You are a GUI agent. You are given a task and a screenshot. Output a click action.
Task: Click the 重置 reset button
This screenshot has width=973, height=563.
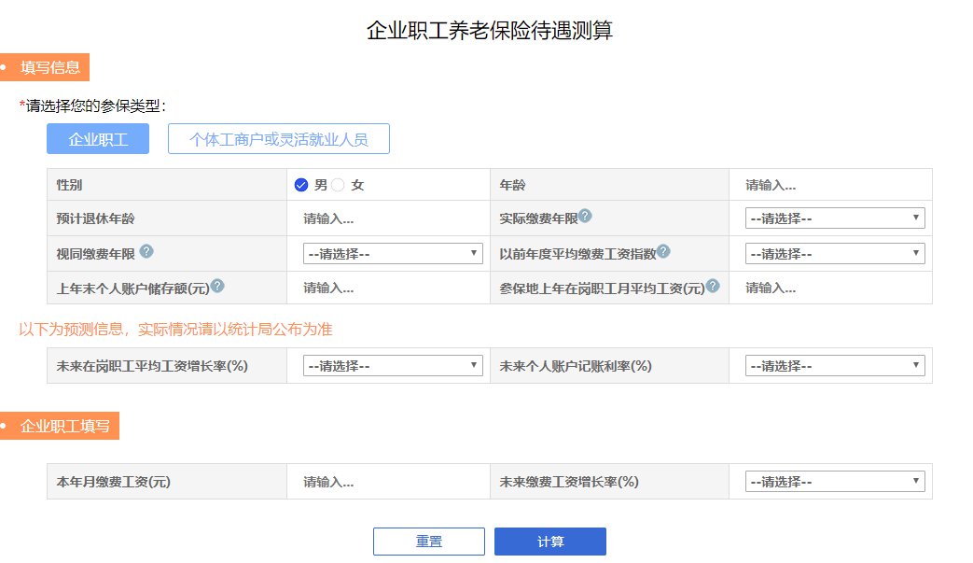(x=429, y=542)
